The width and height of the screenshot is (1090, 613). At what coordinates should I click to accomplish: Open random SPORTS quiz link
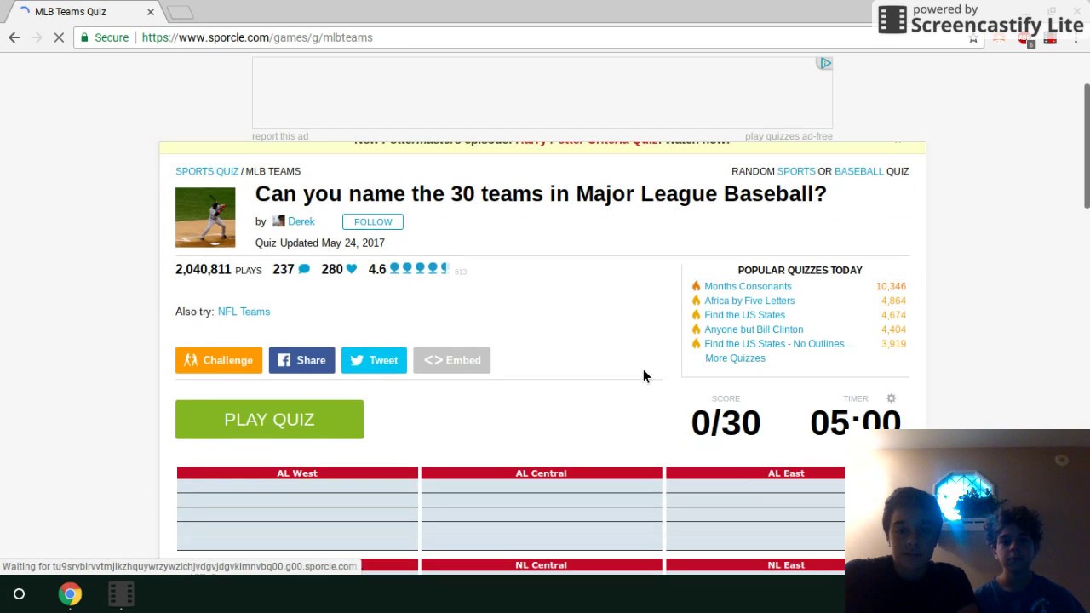796,171
